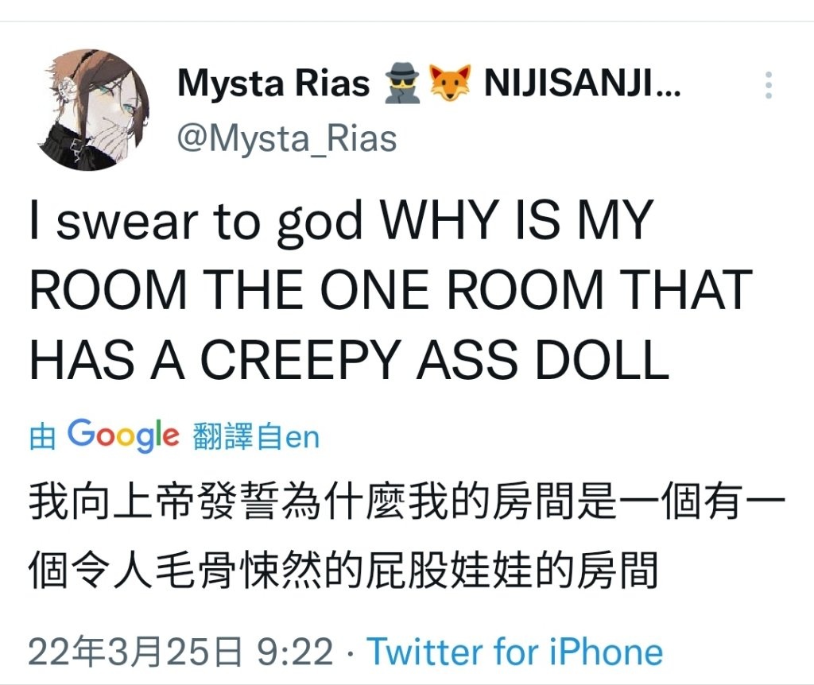
Task: Click the ROOM THE ONE ROOM THAT line
Action: [x=391, y=289]
